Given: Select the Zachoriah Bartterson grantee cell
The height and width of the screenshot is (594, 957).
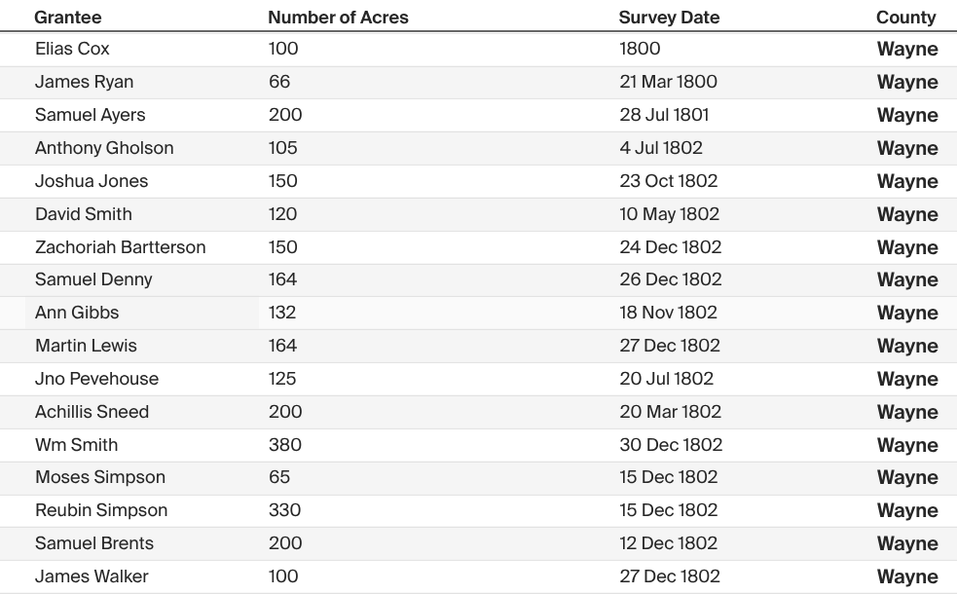Looking at the screenshot, I should (120, 247).
